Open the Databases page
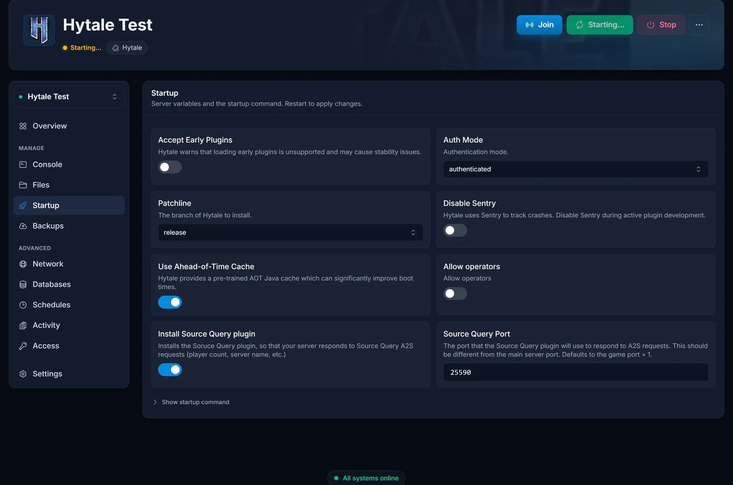The image size is (733, 485). click(x=69, y=284)
